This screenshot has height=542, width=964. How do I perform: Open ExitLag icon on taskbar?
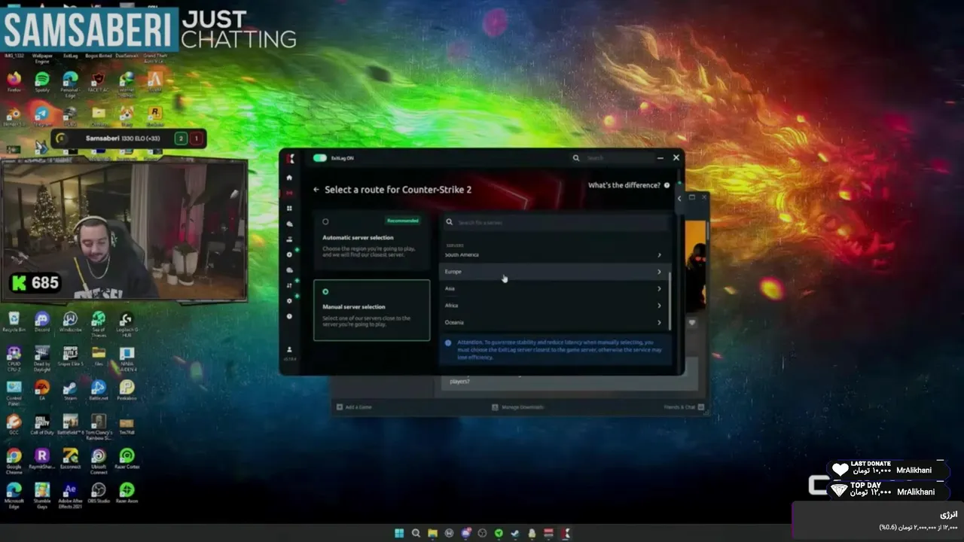coord(565,533)
